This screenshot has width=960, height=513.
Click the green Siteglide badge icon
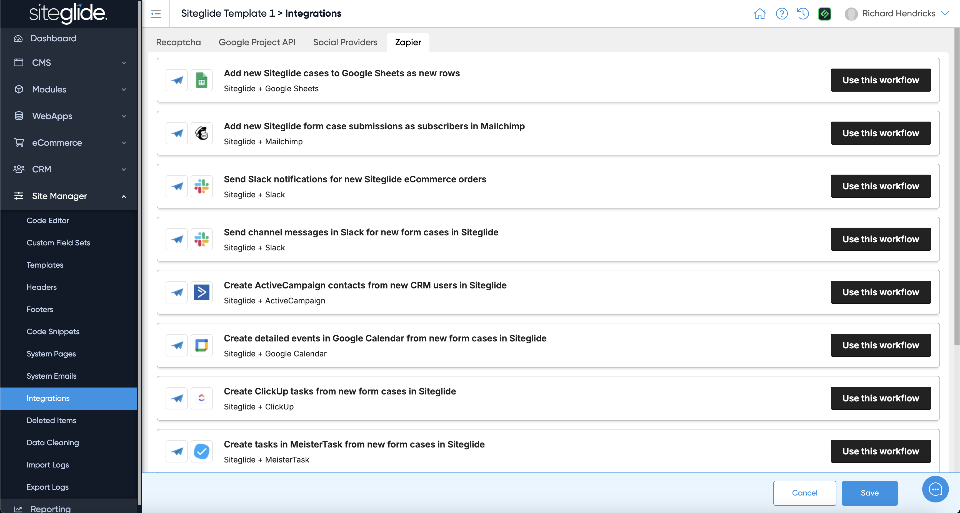click(824, 14)
